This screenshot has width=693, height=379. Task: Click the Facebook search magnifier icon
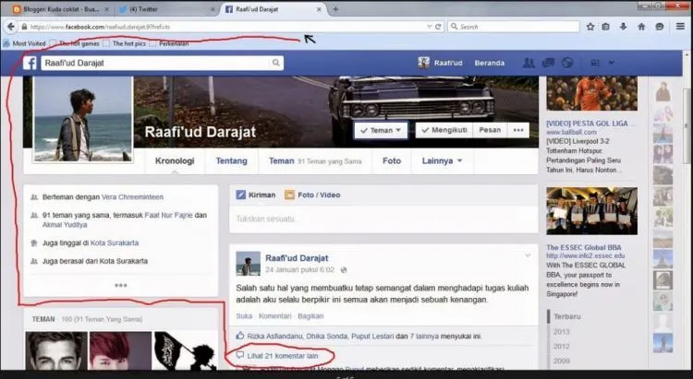(275, 63)
